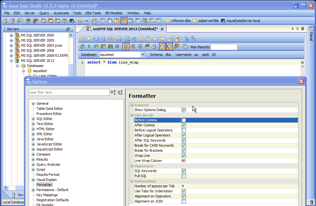Click the brush clear-formatting icon
This screenshot has width=316, height=206.
[171, 38]
